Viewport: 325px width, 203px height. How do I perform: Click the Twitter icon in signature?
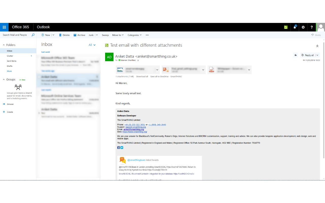click(x=122, y=147)
